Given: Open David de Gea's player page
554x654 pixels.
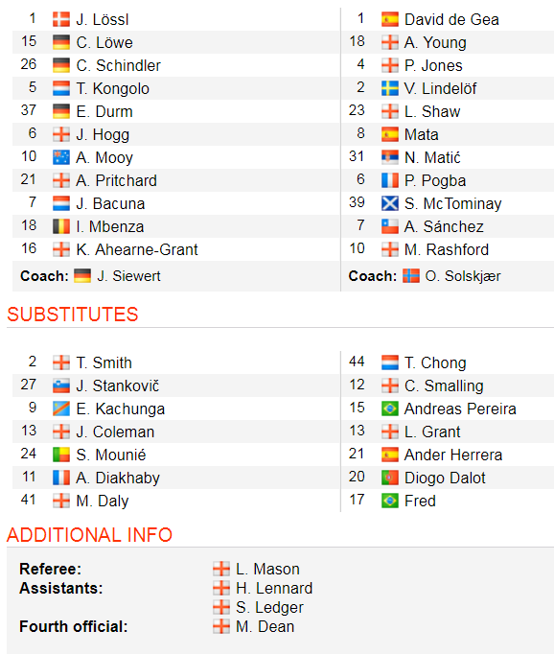Looking at the screenshot, I should [451, 19].
